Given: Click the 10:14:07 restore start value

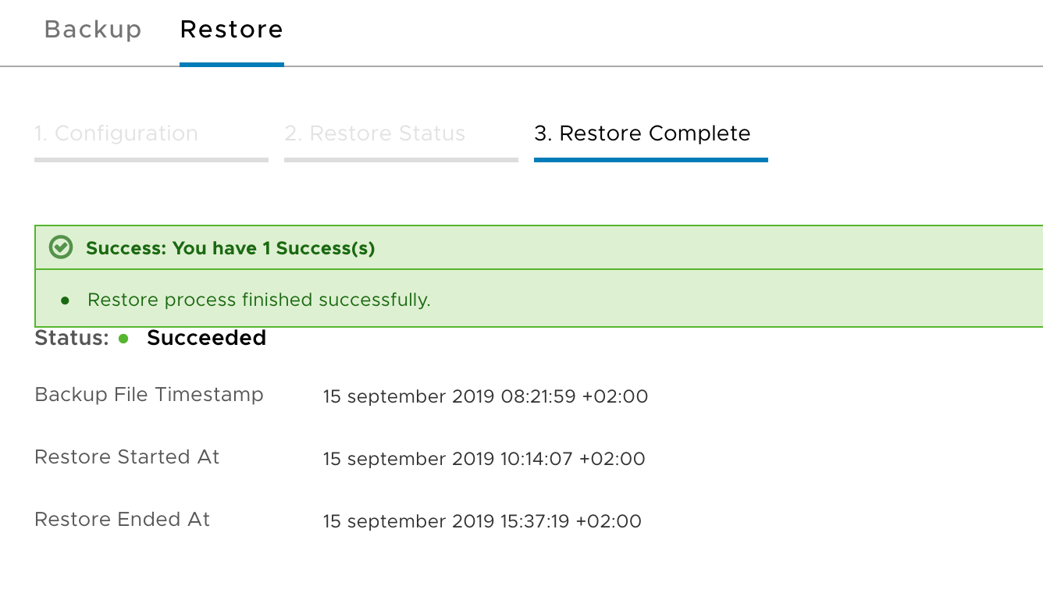Looking at the screenshot, I should [x=484, y=459].
